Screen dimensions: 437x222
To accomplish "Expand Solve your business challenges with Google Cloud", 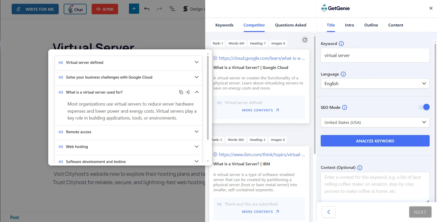I will pyautogui.click(x=128, y=77).
